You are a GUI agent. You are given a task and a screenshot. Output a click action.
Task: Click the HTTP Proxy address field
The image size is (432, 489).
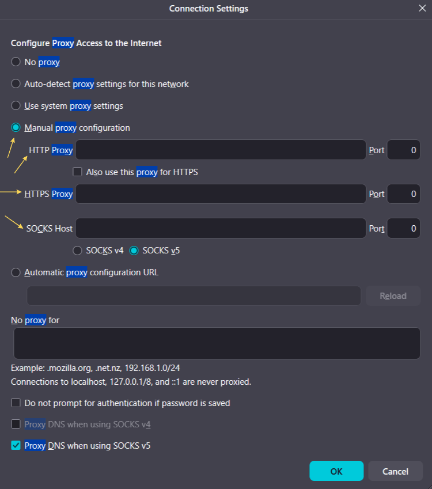coord(221,150)
